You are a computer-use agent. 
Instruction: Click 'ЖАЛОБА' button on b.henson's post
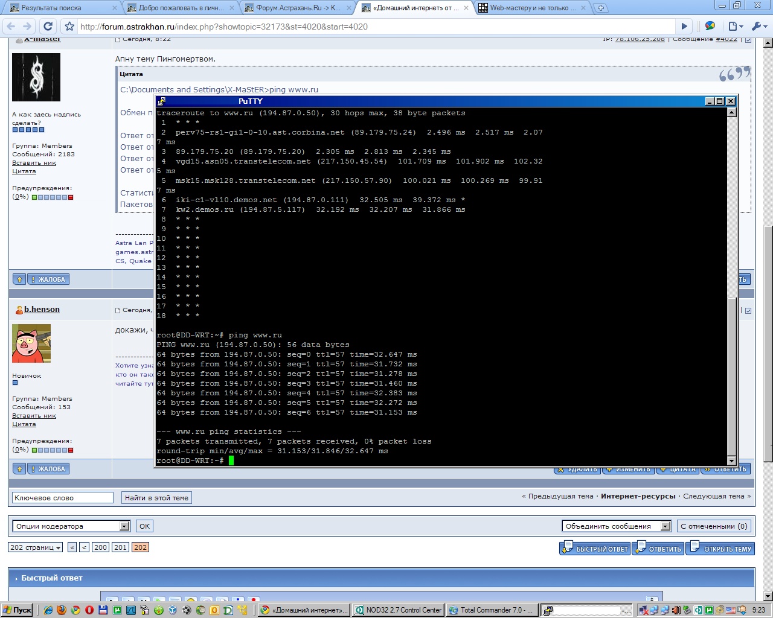click(48, 469)
